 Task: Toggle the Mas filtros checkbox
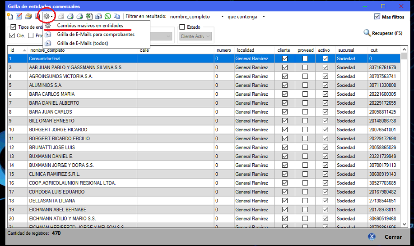(377, 17)
